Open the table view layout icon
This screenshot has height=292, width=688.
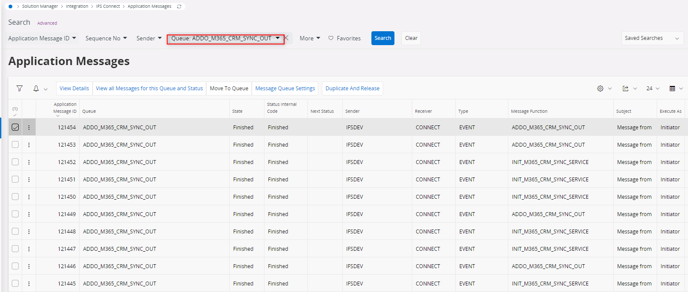coord(672,89)
